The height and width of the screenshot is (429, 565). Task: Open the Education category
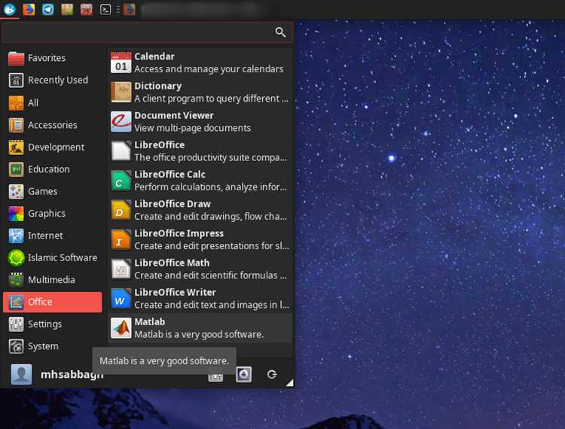53,169
